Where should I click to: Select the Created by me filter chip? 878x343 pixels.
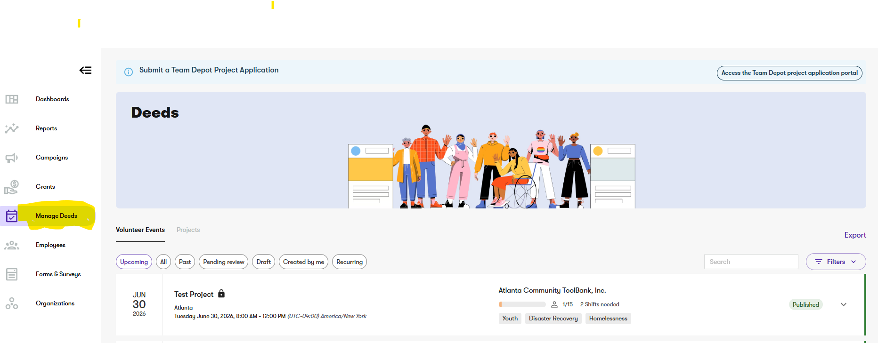coord(303,262)
